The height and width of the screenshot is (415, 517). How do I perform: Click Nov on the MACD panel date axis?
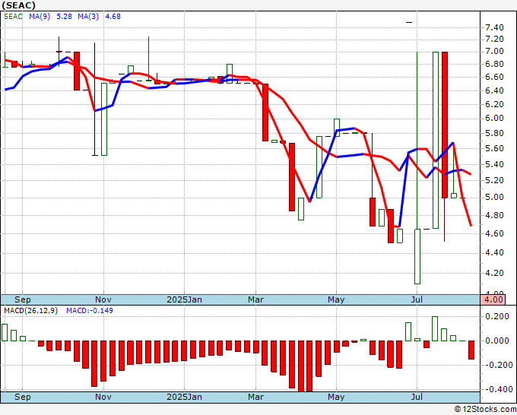[x=103, y=397]
